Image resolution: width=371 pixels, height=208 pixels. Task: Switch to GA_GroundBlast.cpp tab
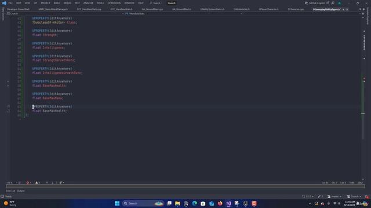tap(152, 9)
